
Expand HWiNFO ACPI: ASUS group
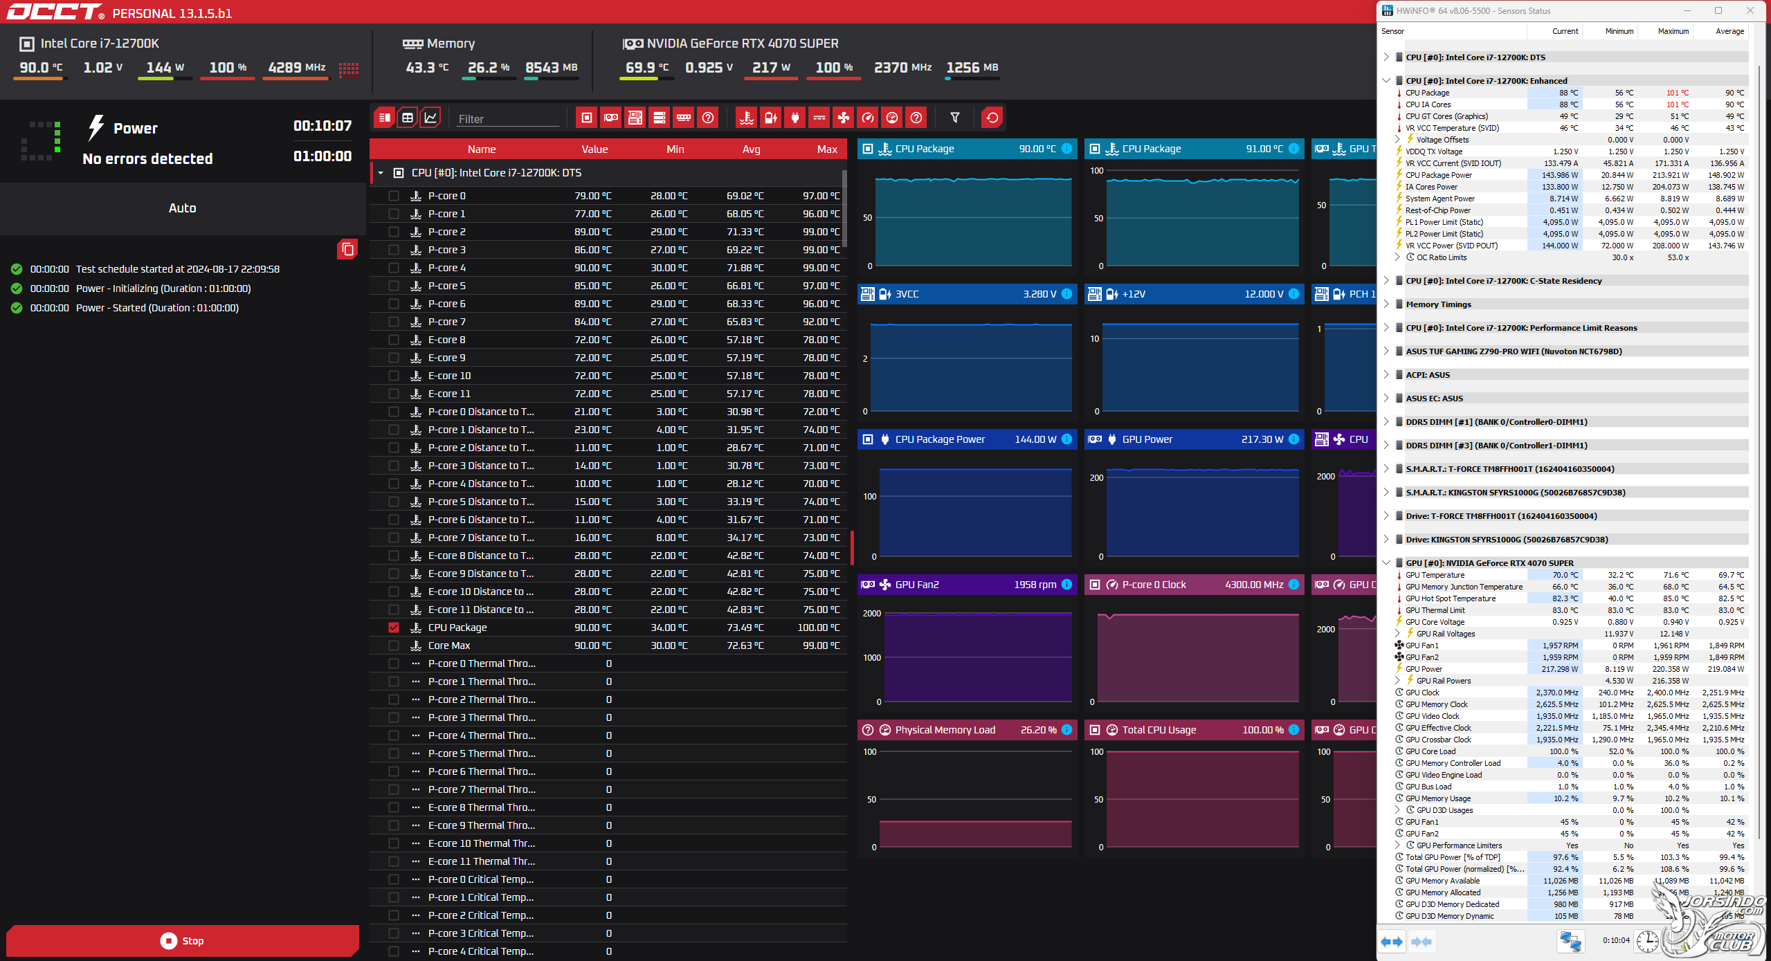coord(1386,374)
